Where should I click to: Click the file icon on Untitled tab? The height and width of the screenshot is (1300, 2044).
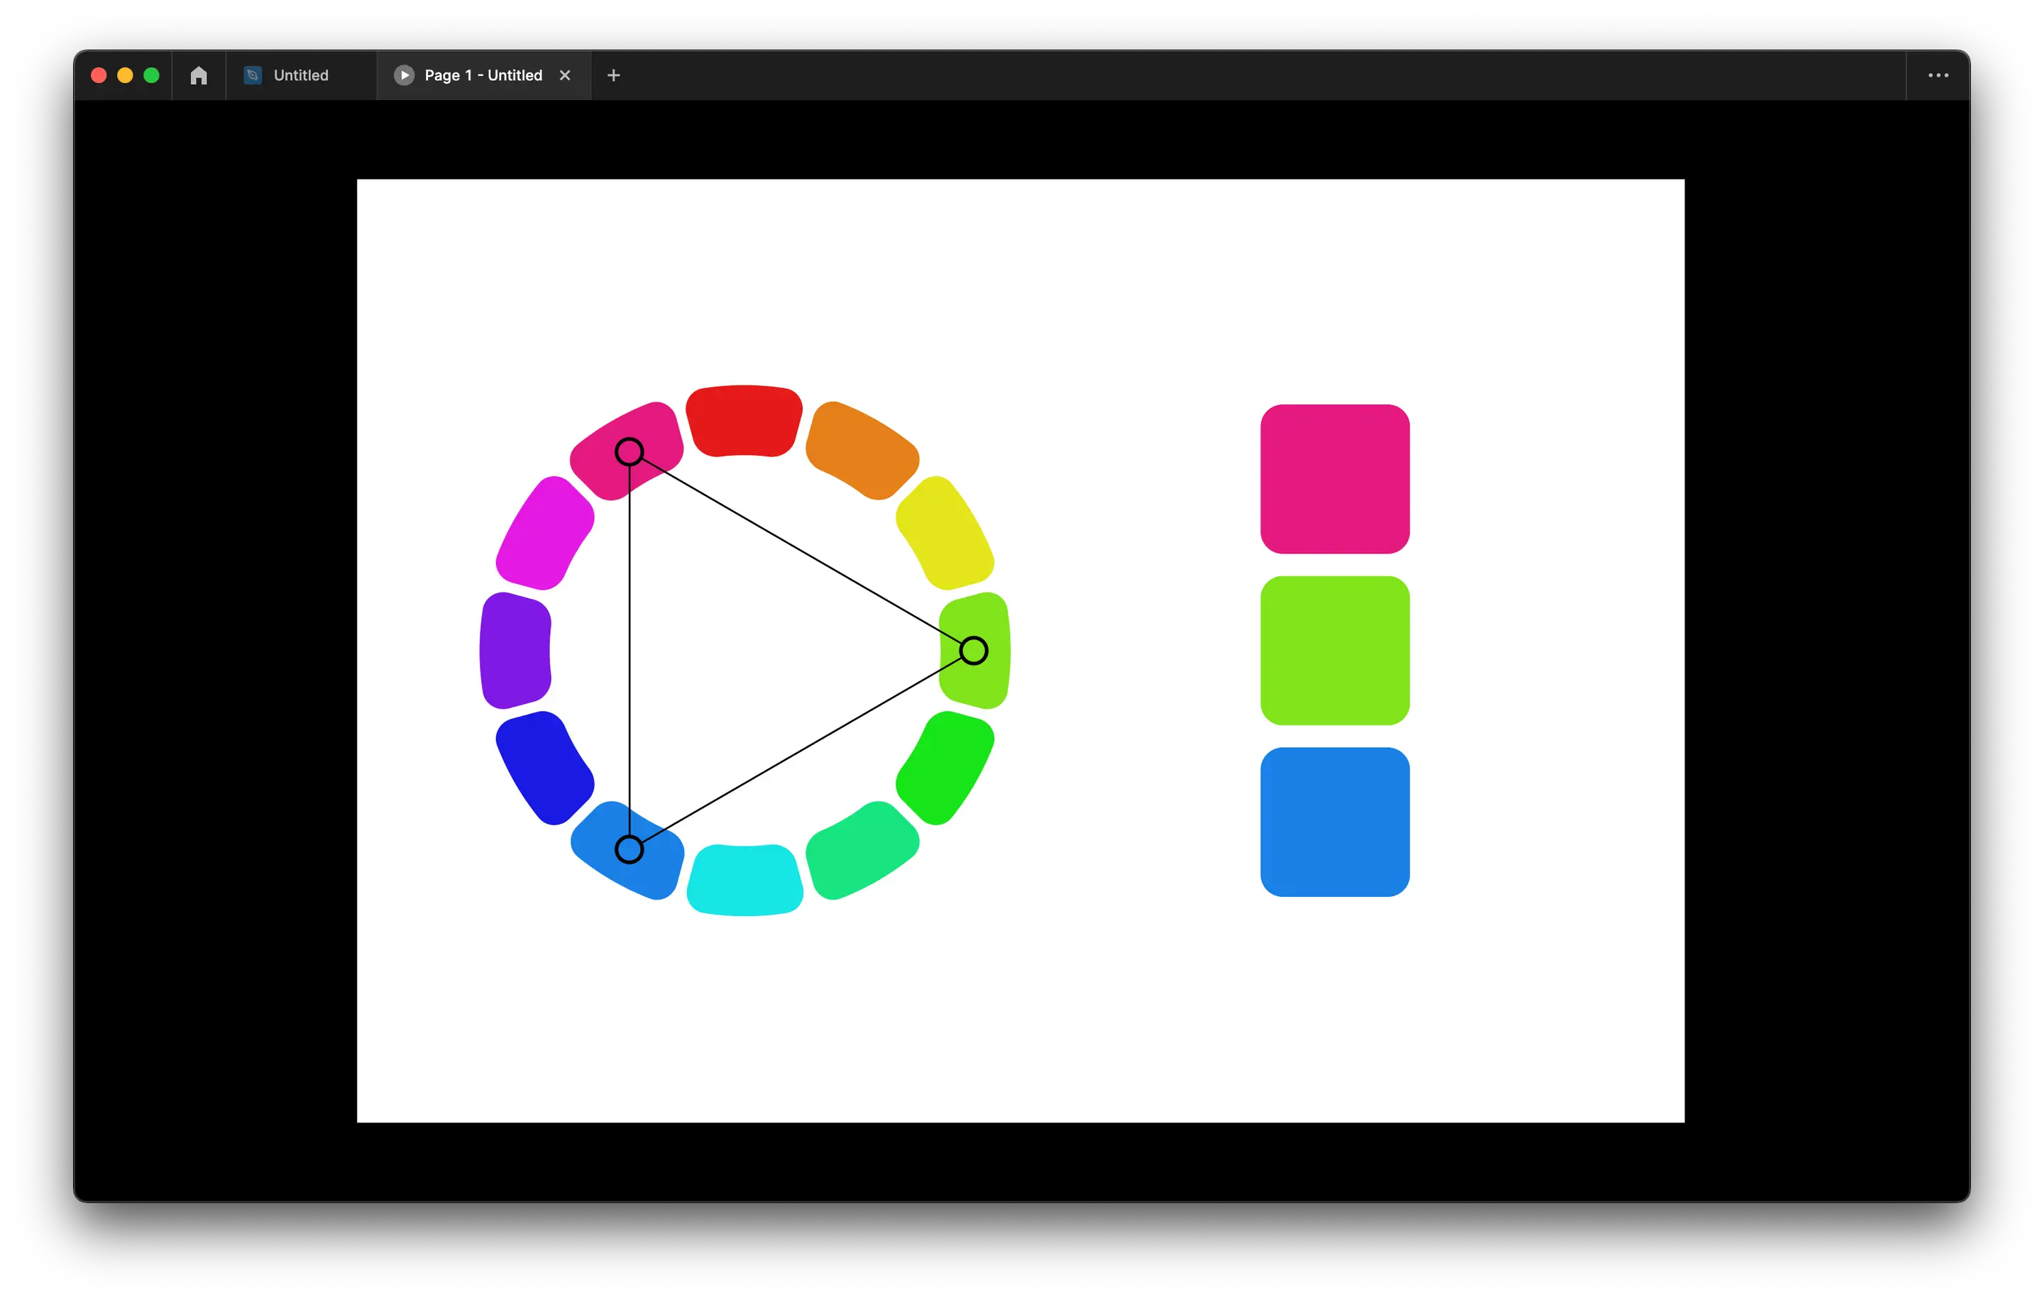[x=252, y=75]
